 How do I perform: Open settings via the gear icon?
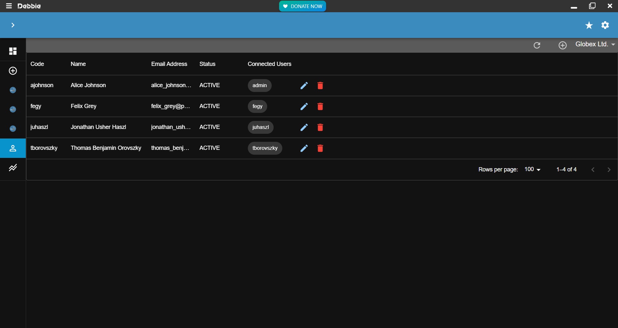click(x=605, y=25)
